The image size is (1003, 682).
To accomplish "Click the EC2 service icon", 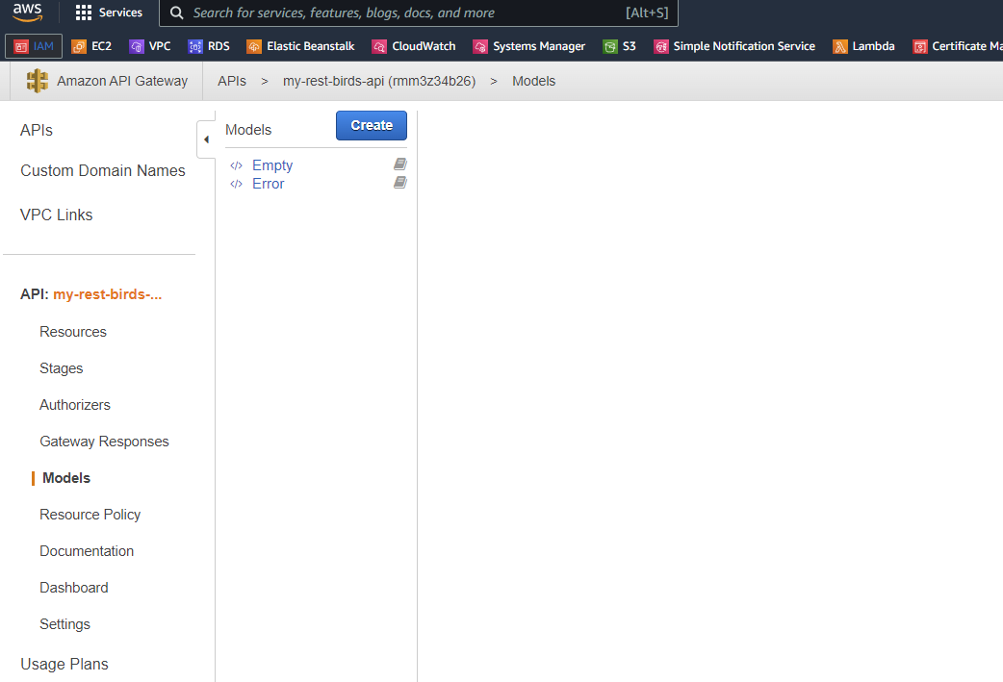I will (x=79, y=47).
